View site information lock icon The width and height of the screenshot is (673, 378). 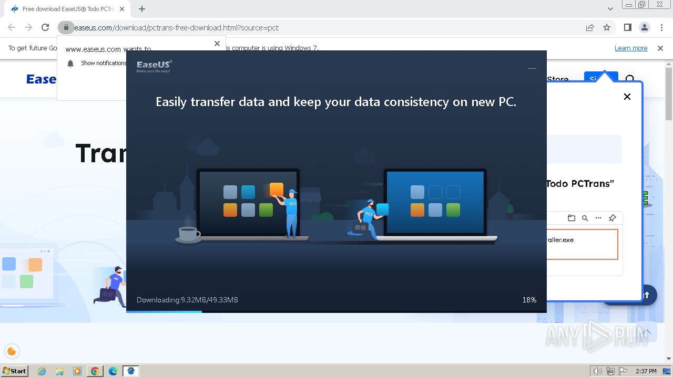66,27
